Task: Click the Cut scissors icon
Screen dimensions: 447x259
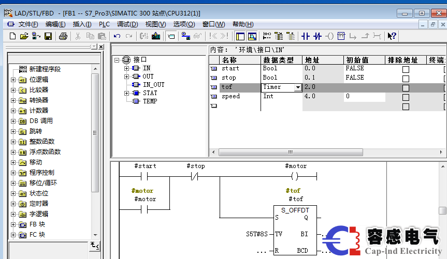Action: click(x=78, y=36)
